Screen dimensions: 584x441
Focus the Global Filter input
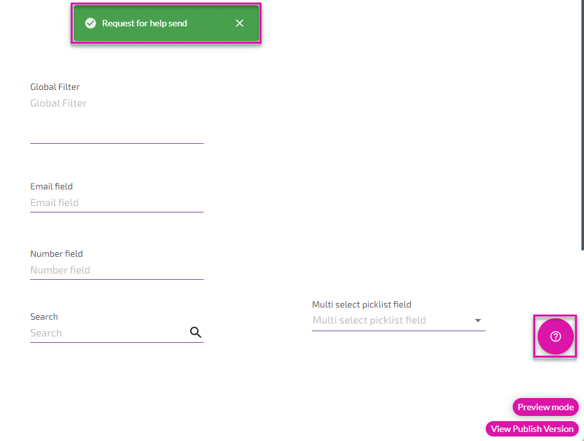(116, 103)
